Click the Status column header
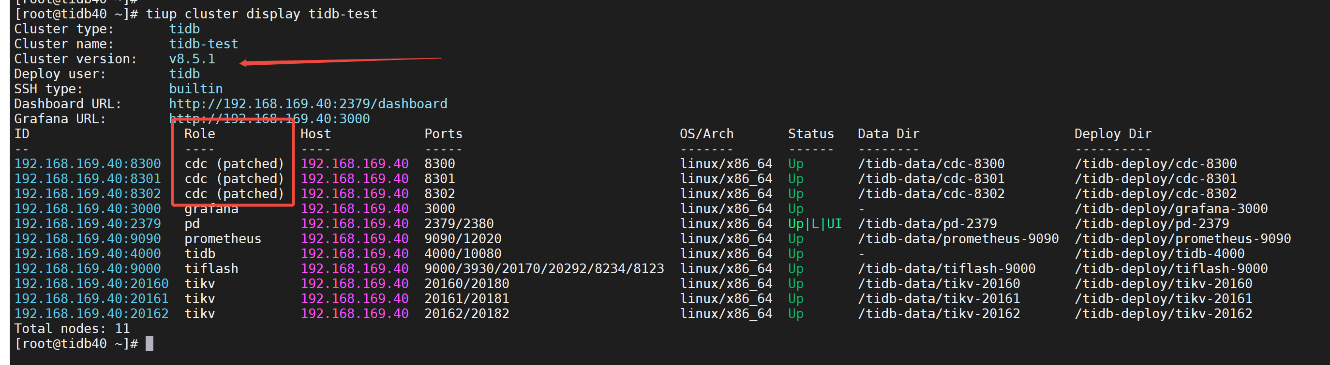The height and width of the screenshot is (365, 1330). (x=810, y=134)
